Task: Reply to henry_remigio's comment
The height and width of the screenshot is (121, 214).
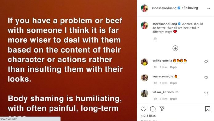Action: [x=173, y=83]
